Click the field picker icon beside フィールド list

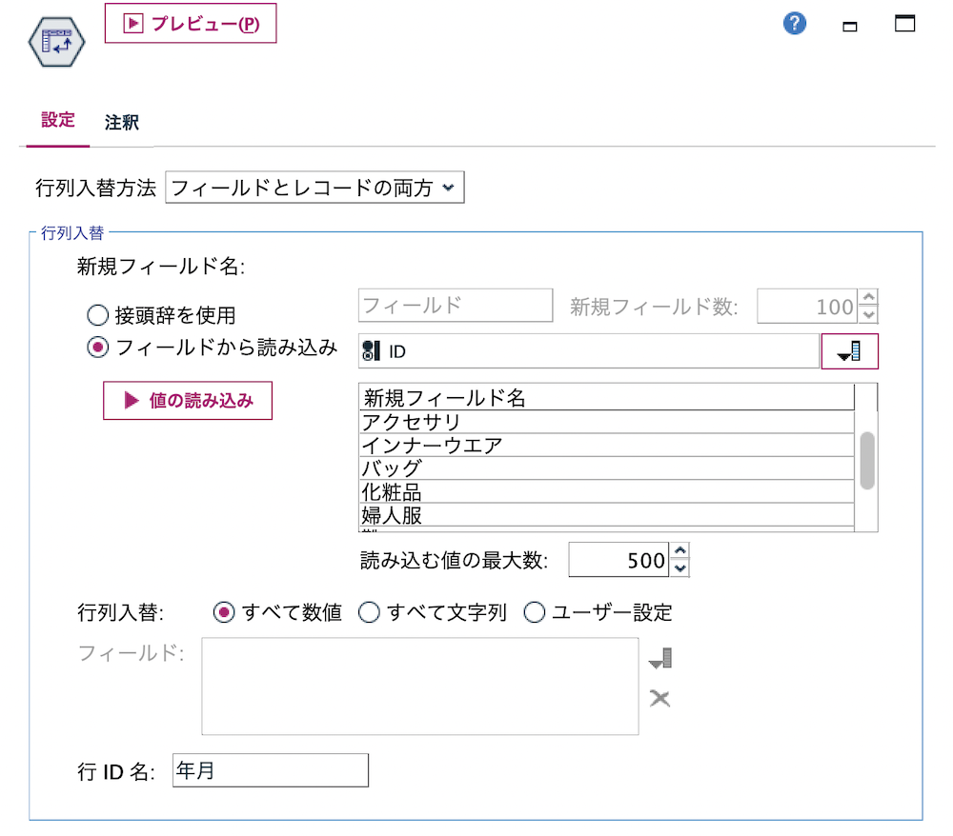[660, 657]
